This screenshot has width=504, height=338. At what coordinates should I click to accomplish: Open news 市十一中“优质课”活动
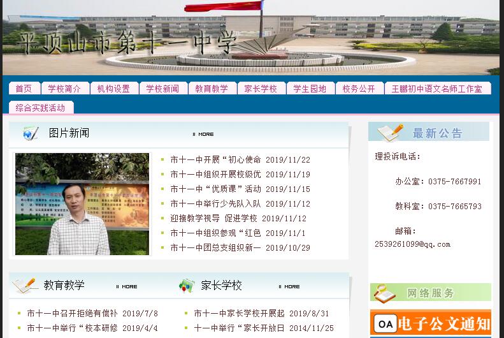[215, 189]
